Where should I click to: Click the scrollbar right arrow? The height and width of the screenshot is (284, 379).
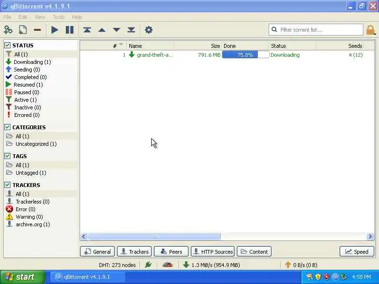370,236
